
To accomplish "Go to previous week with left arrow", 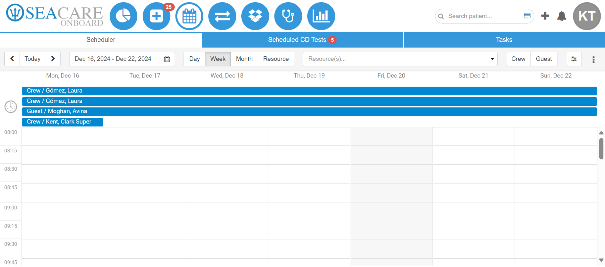I will pos(12,59).
